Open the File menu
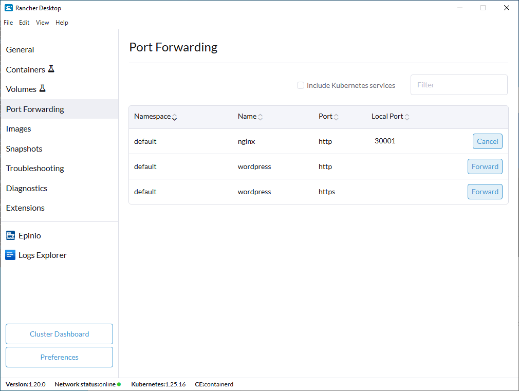 (8, 23)
